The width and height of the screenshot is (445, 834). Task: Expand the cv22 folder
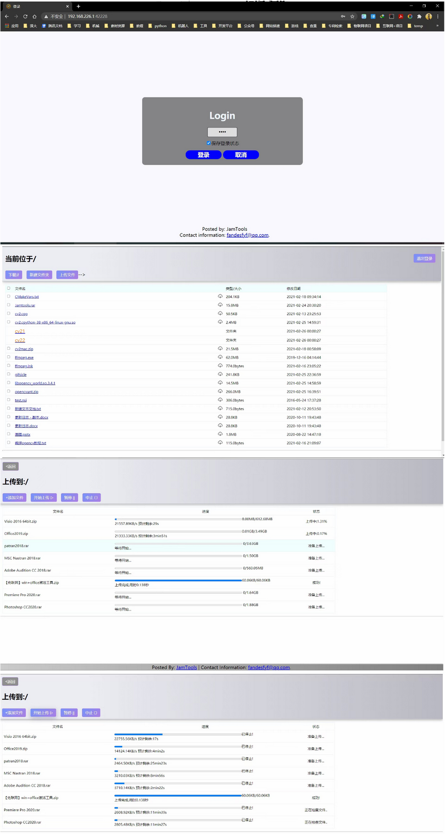click(x=20, y=340)
